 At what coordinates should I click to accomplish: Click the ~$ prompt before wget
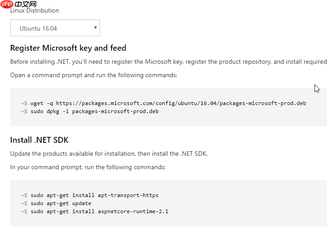point(24,103)
